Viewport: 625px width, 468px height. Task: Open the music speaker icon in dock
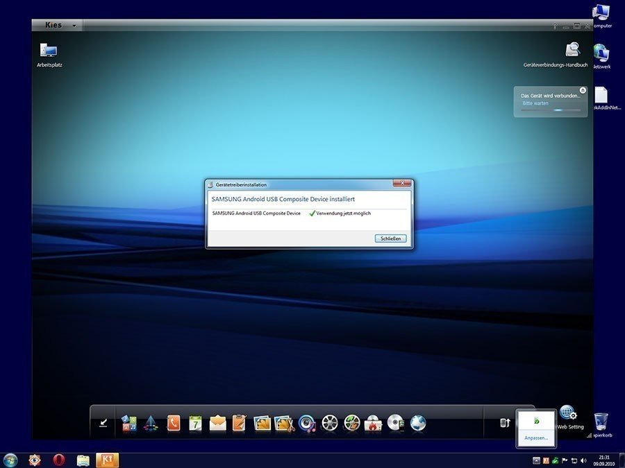click(x=307, y=424)
